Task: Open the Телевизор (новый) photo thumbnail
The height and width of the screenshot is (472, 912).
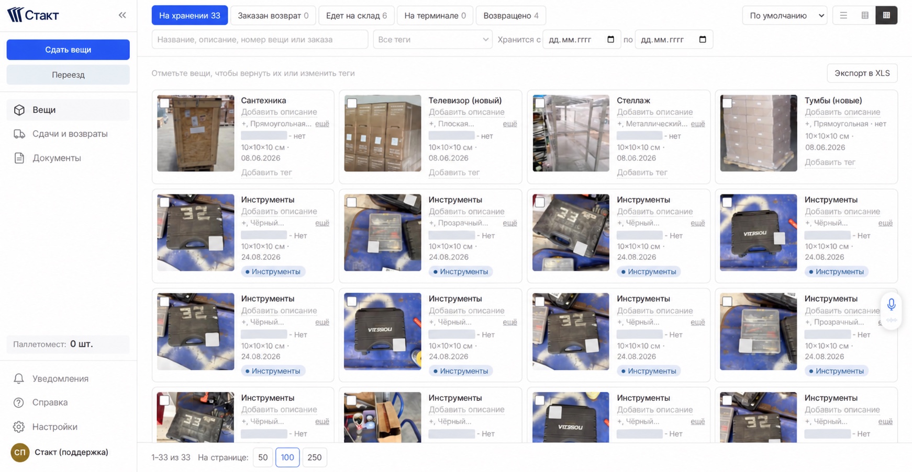Action: 383,133
